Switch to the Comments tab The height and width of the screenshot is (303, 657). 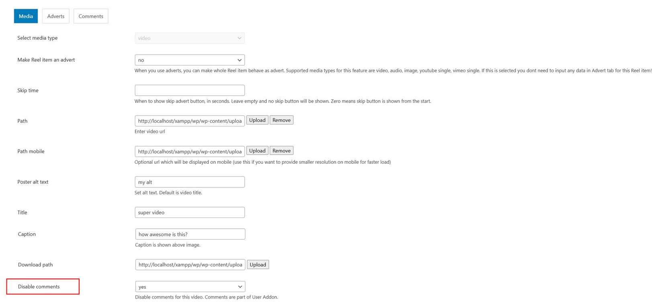click(91, 16)
